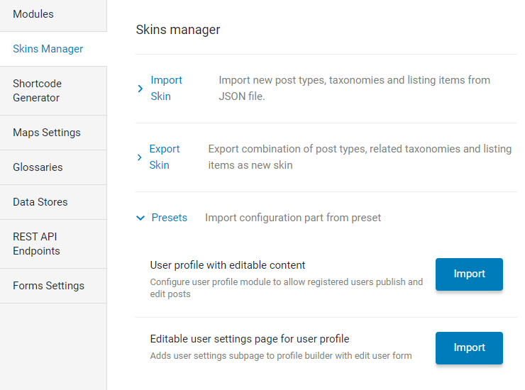Open the Forms Settings tab
The width and height of the screenshot is (525, 390).
pos(53,286)
